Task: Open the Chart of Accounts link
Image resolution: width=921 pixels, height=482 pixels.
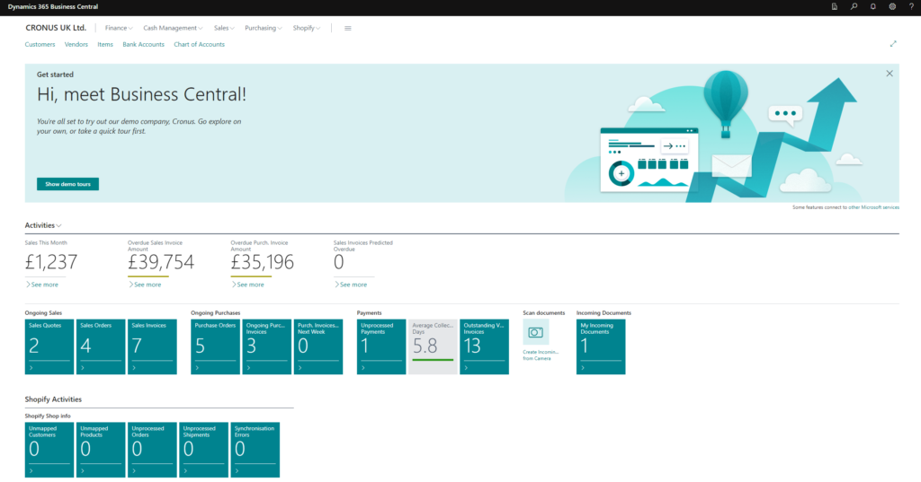Action: [199, 45]
